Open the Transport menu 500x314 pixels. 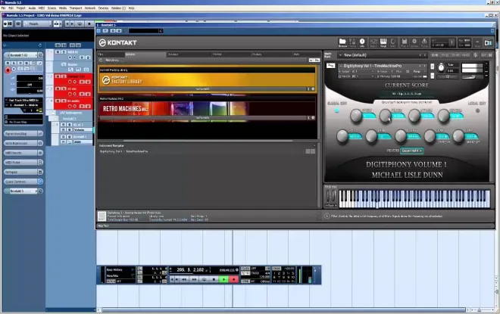click(76, 8)
